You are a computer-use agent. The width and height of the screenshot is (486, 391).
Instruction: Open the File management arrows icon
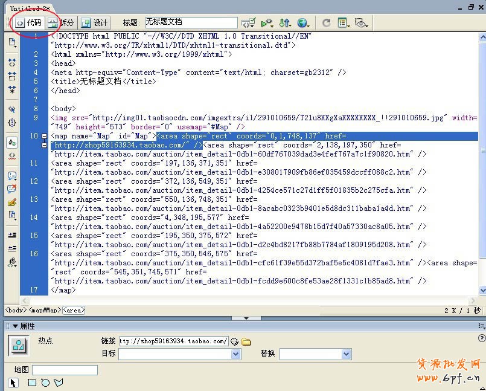pyautogui.click(x=285, y=23)
